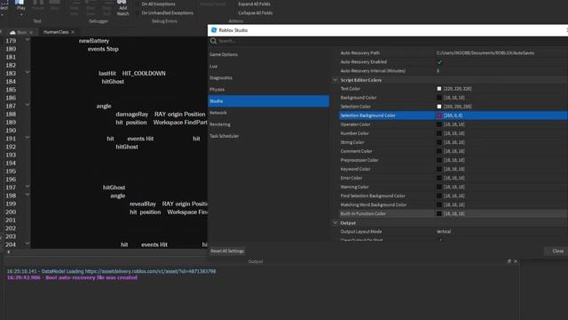Click the Roblox Studio logo in dialog title
The width and height of the screenshot is (568, 320).
pyautogui.click(x=214, y=30)
